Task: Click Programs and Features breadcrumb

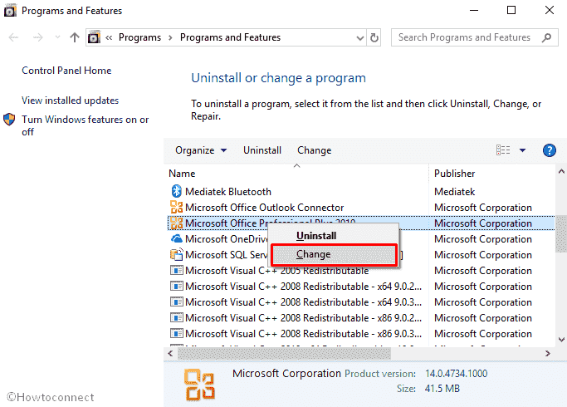Action: point(230,37)
